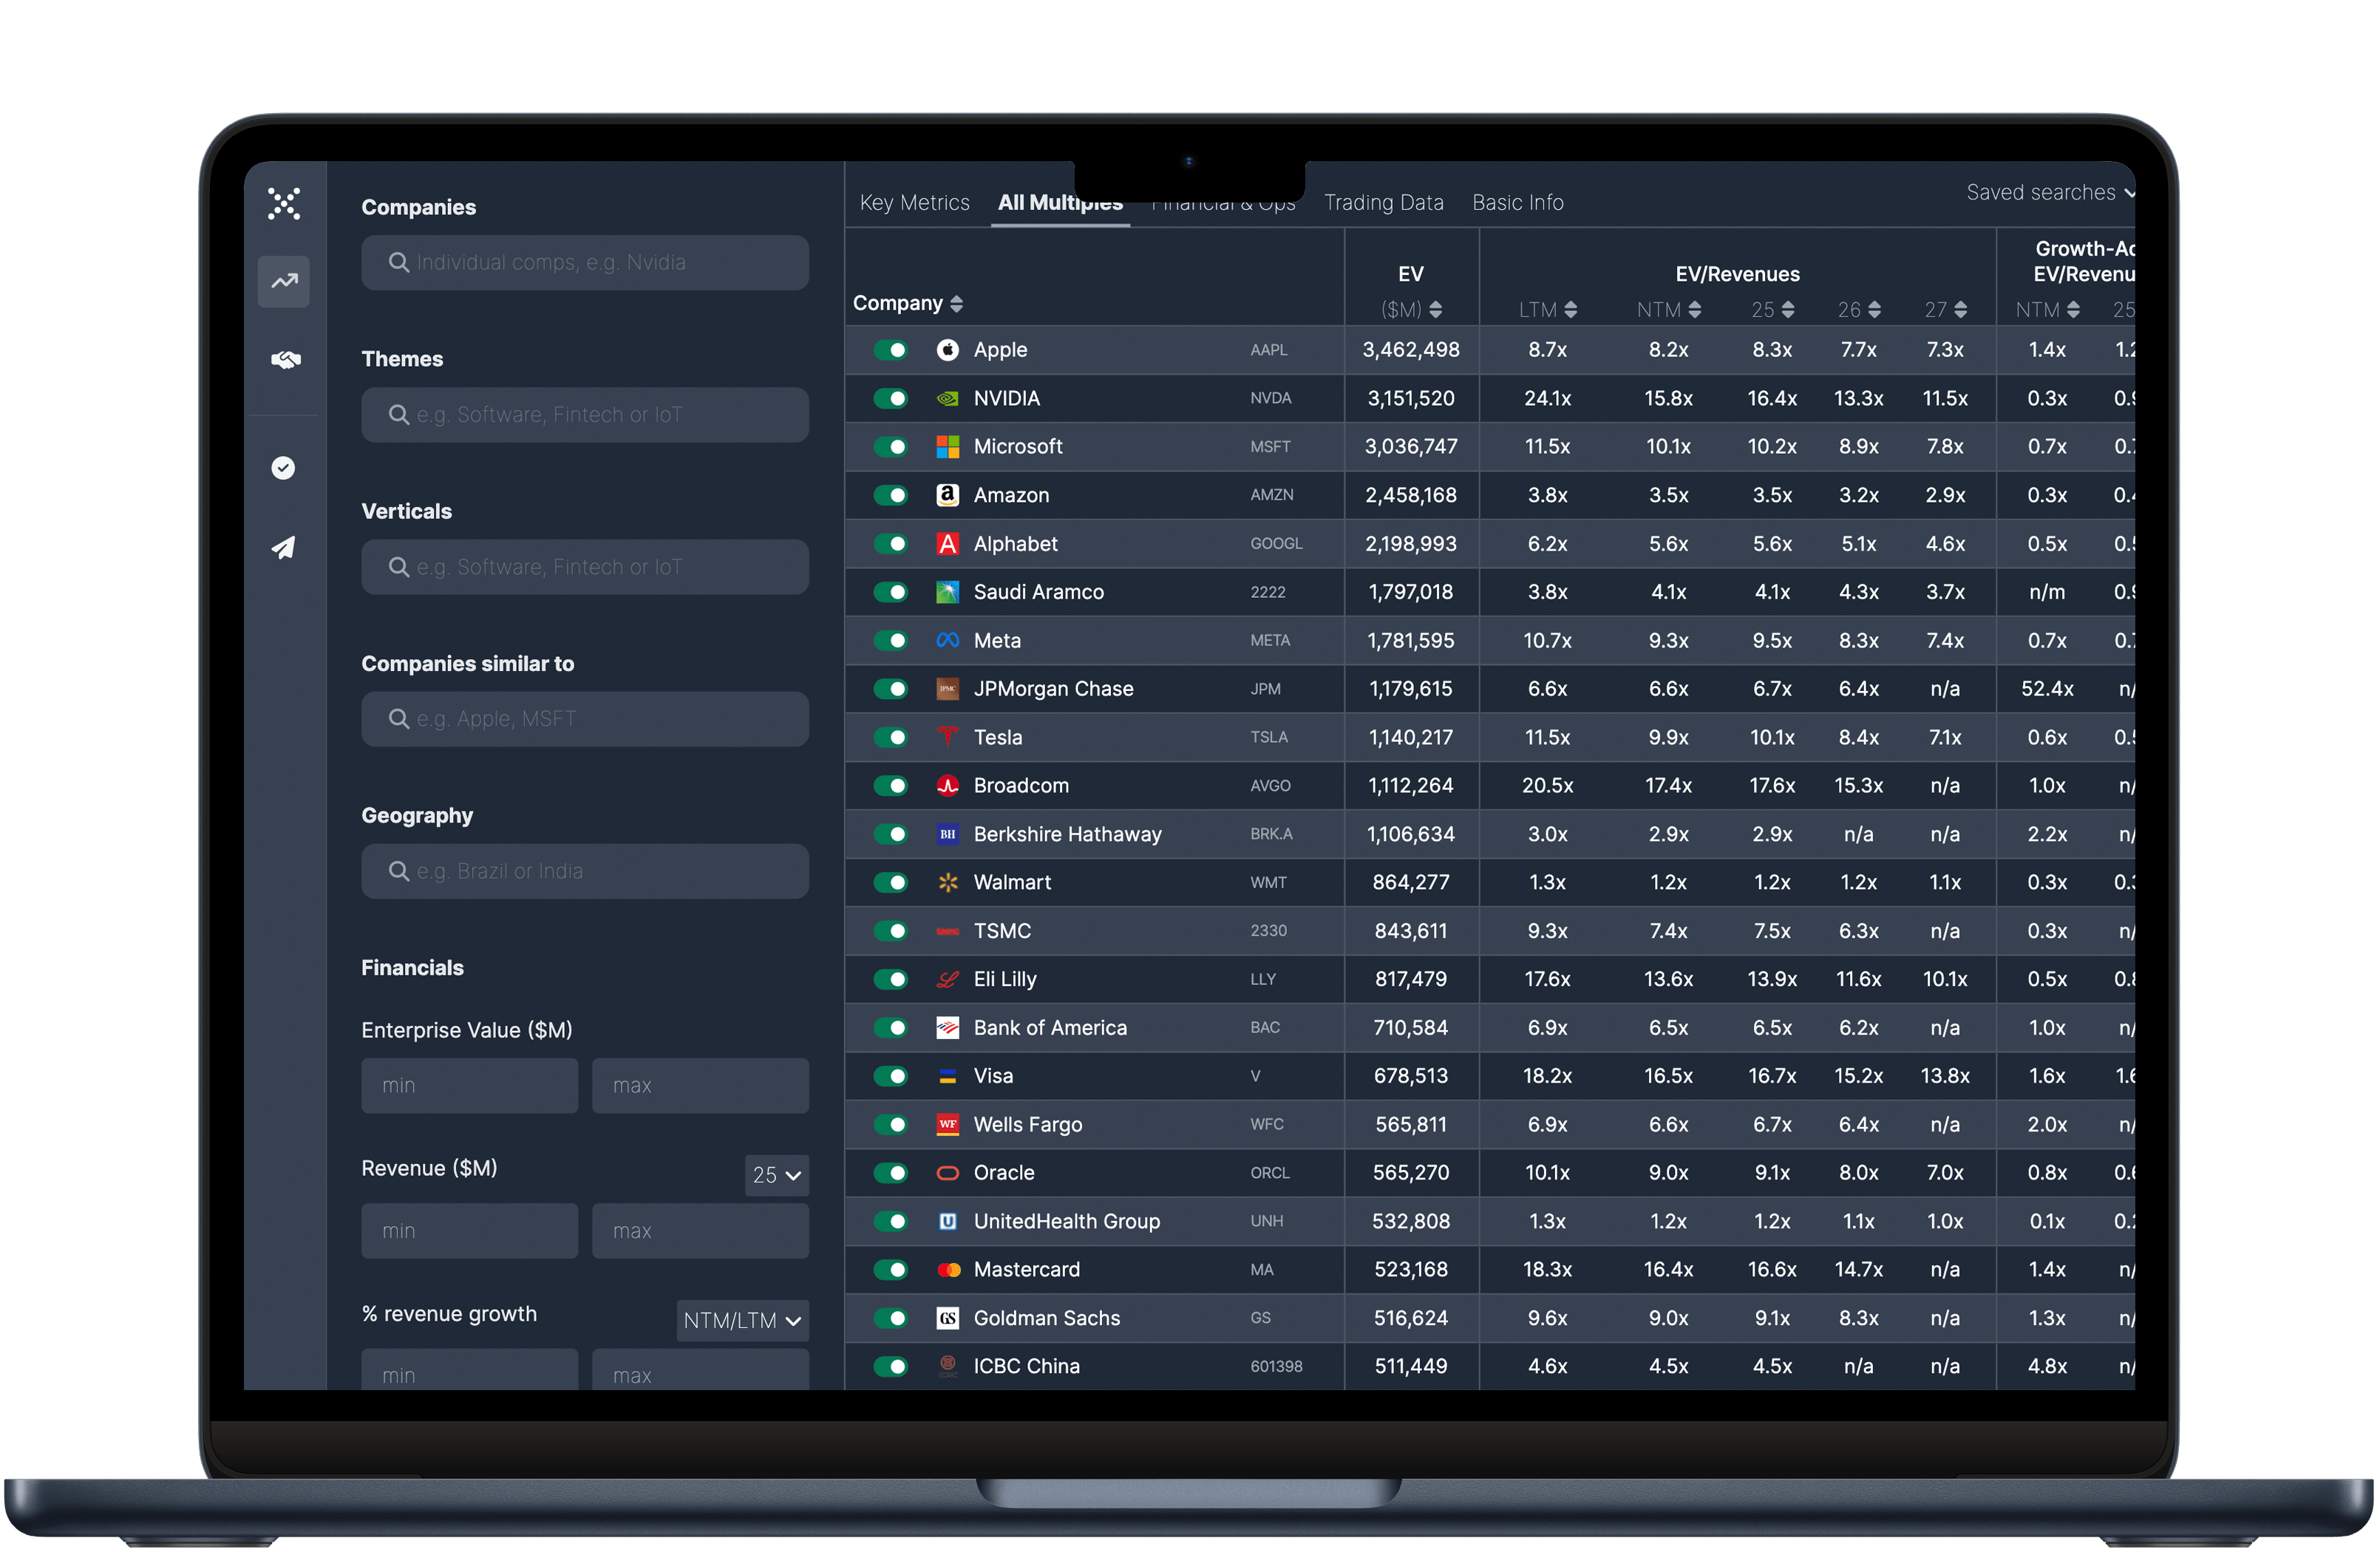Sort by EV/Revenues NTM column
The height and width of the screenshot is (1552, 2380).
click(1668, 310)
